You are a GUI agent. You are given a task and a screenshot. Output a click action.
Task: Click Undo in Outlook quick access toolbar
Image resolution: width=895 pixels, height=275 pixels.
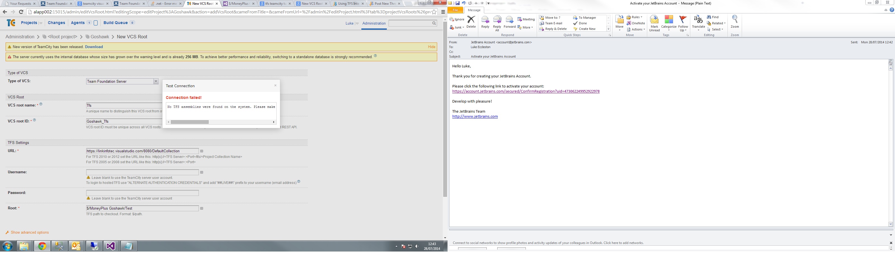[x=463, y=3]
